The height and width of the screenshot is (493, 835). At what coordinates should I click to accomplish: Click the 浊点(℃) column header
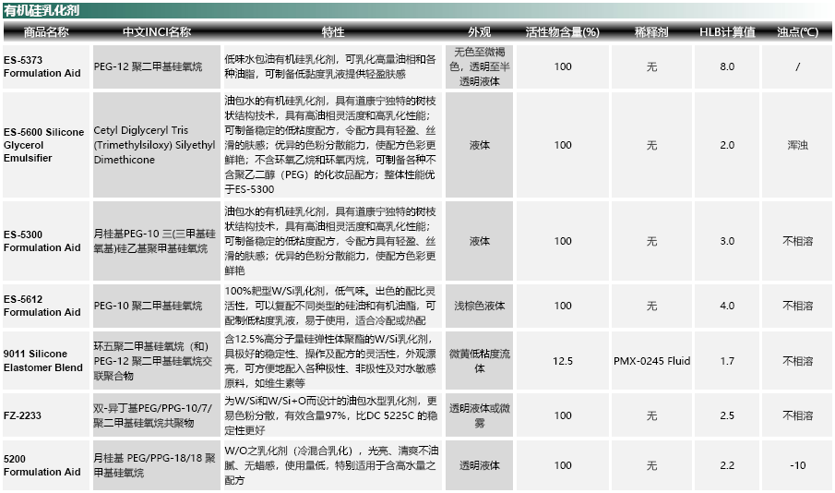click(x=797, y=31)
